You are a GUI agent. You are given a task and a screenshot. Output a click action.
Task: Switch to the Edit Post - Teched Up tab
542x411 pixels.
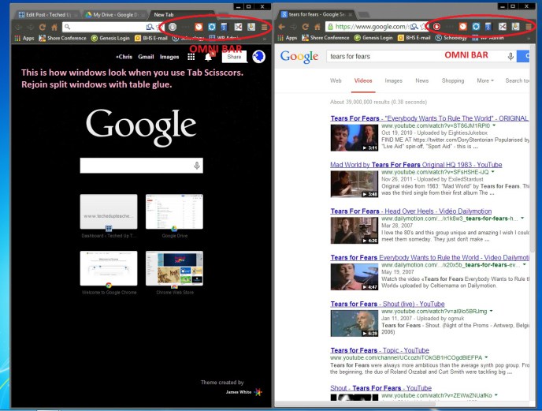(46, 14)
